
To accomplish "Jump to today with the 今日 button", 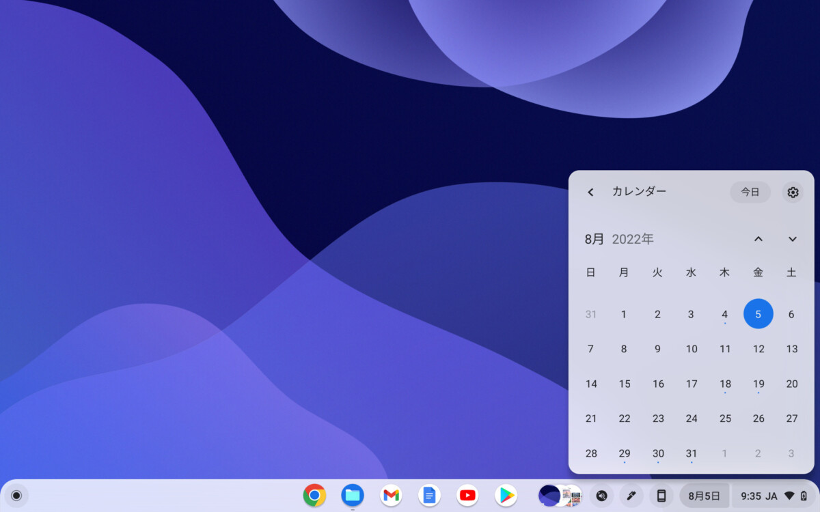I will [x=750, y=193].
